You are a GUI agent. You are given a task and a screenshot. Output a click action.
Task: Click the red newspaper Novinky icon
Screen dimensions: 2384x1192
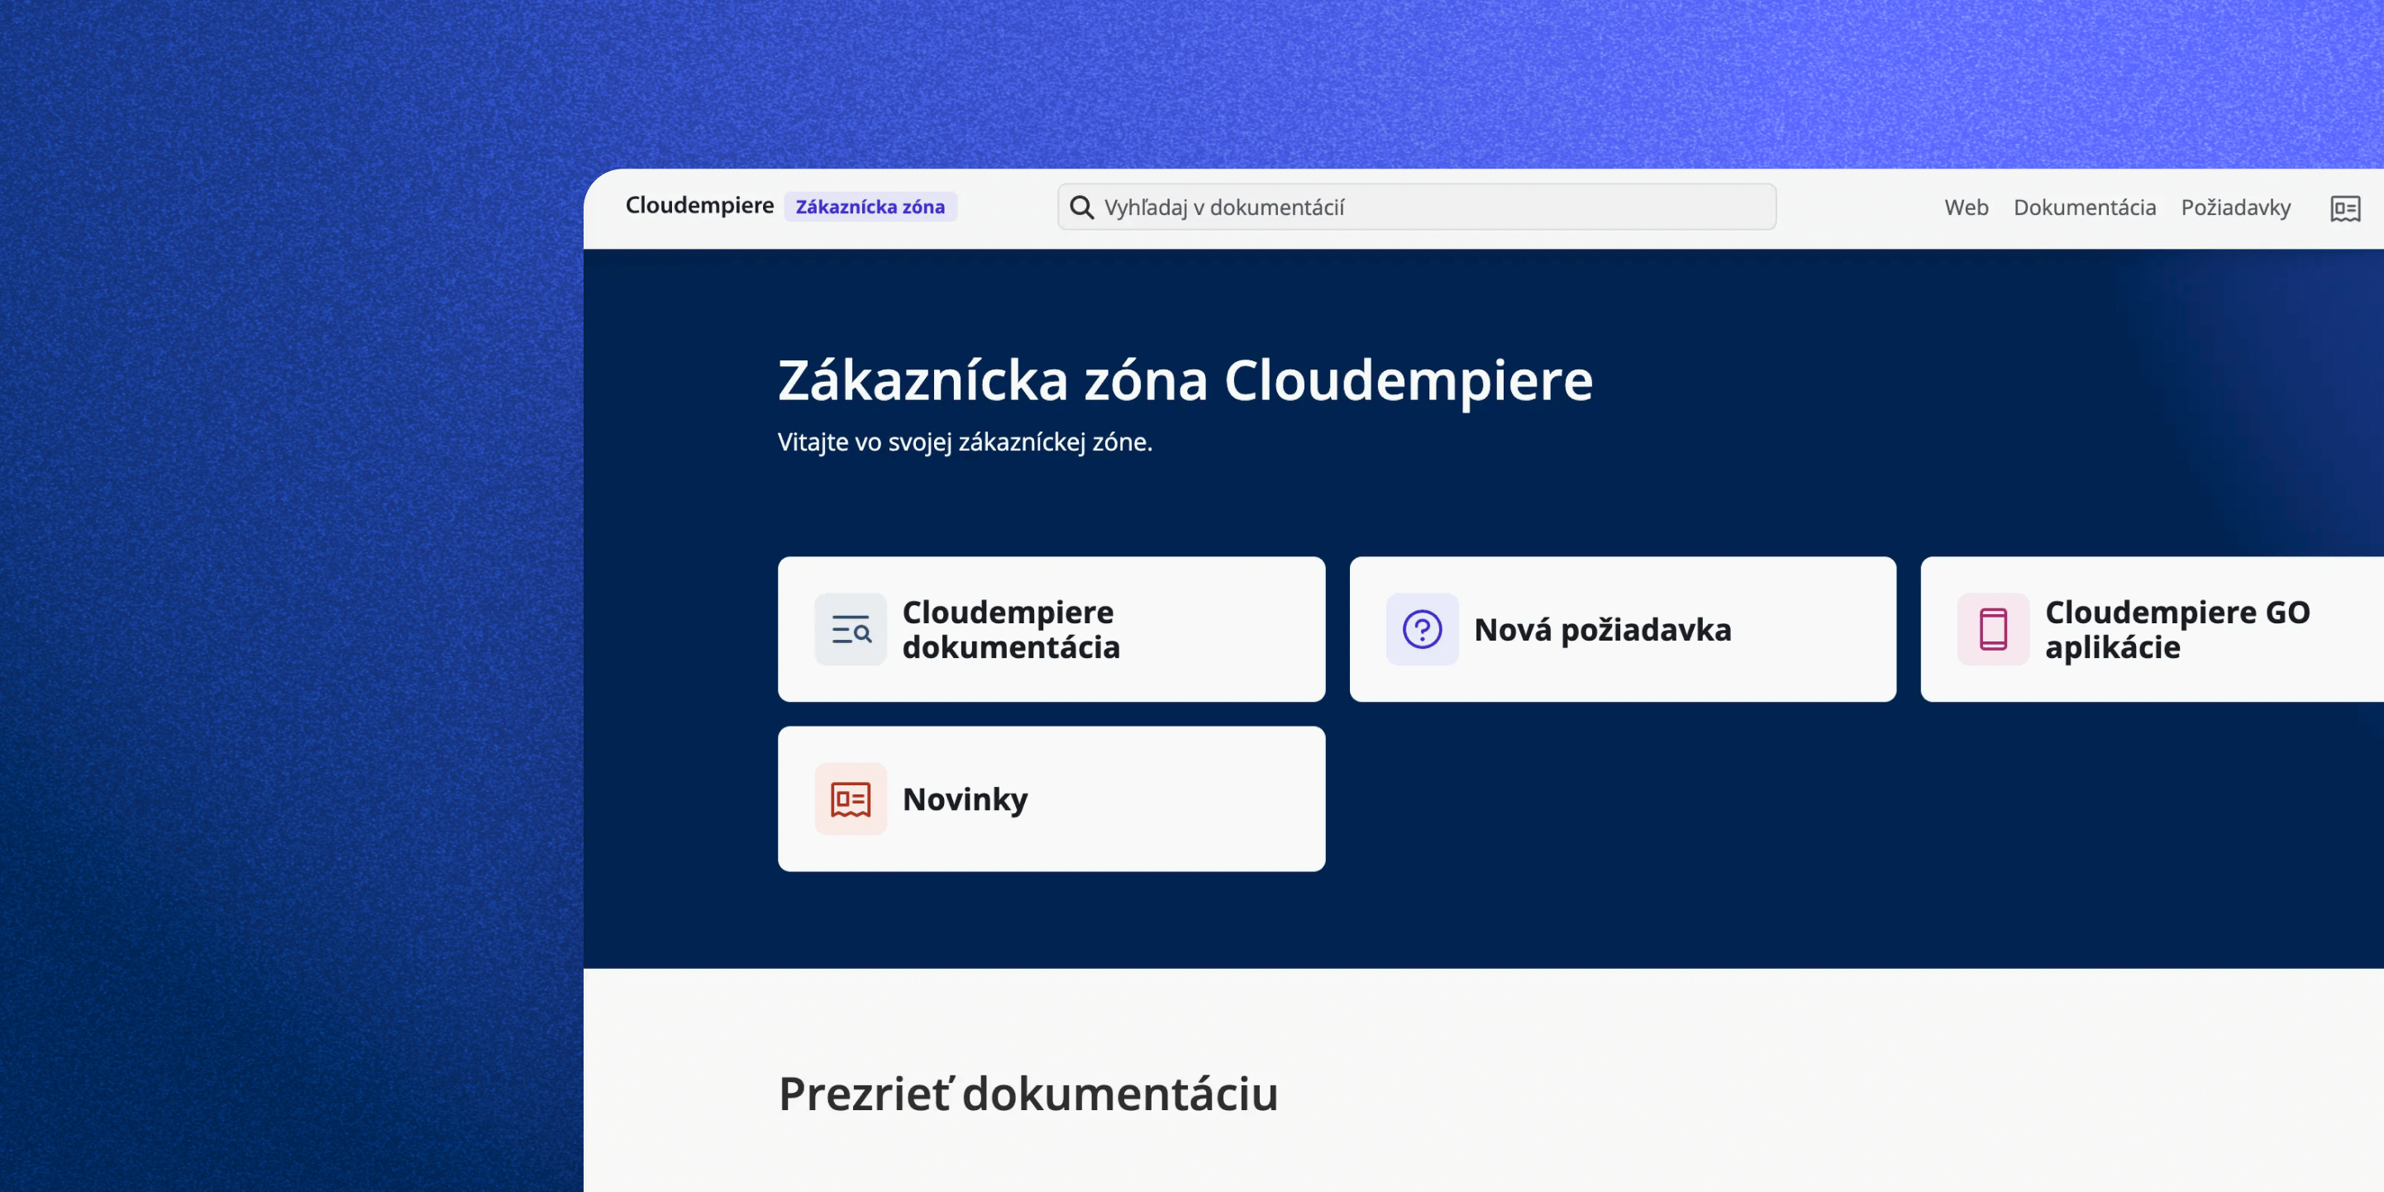click(x=851, y=799)
